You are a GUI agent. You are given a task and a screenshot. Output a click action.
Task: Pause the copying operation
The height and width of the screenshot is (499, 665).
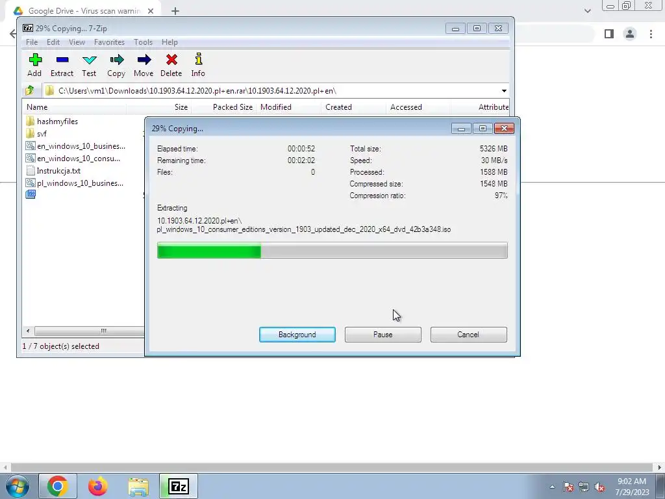point(383,335)
